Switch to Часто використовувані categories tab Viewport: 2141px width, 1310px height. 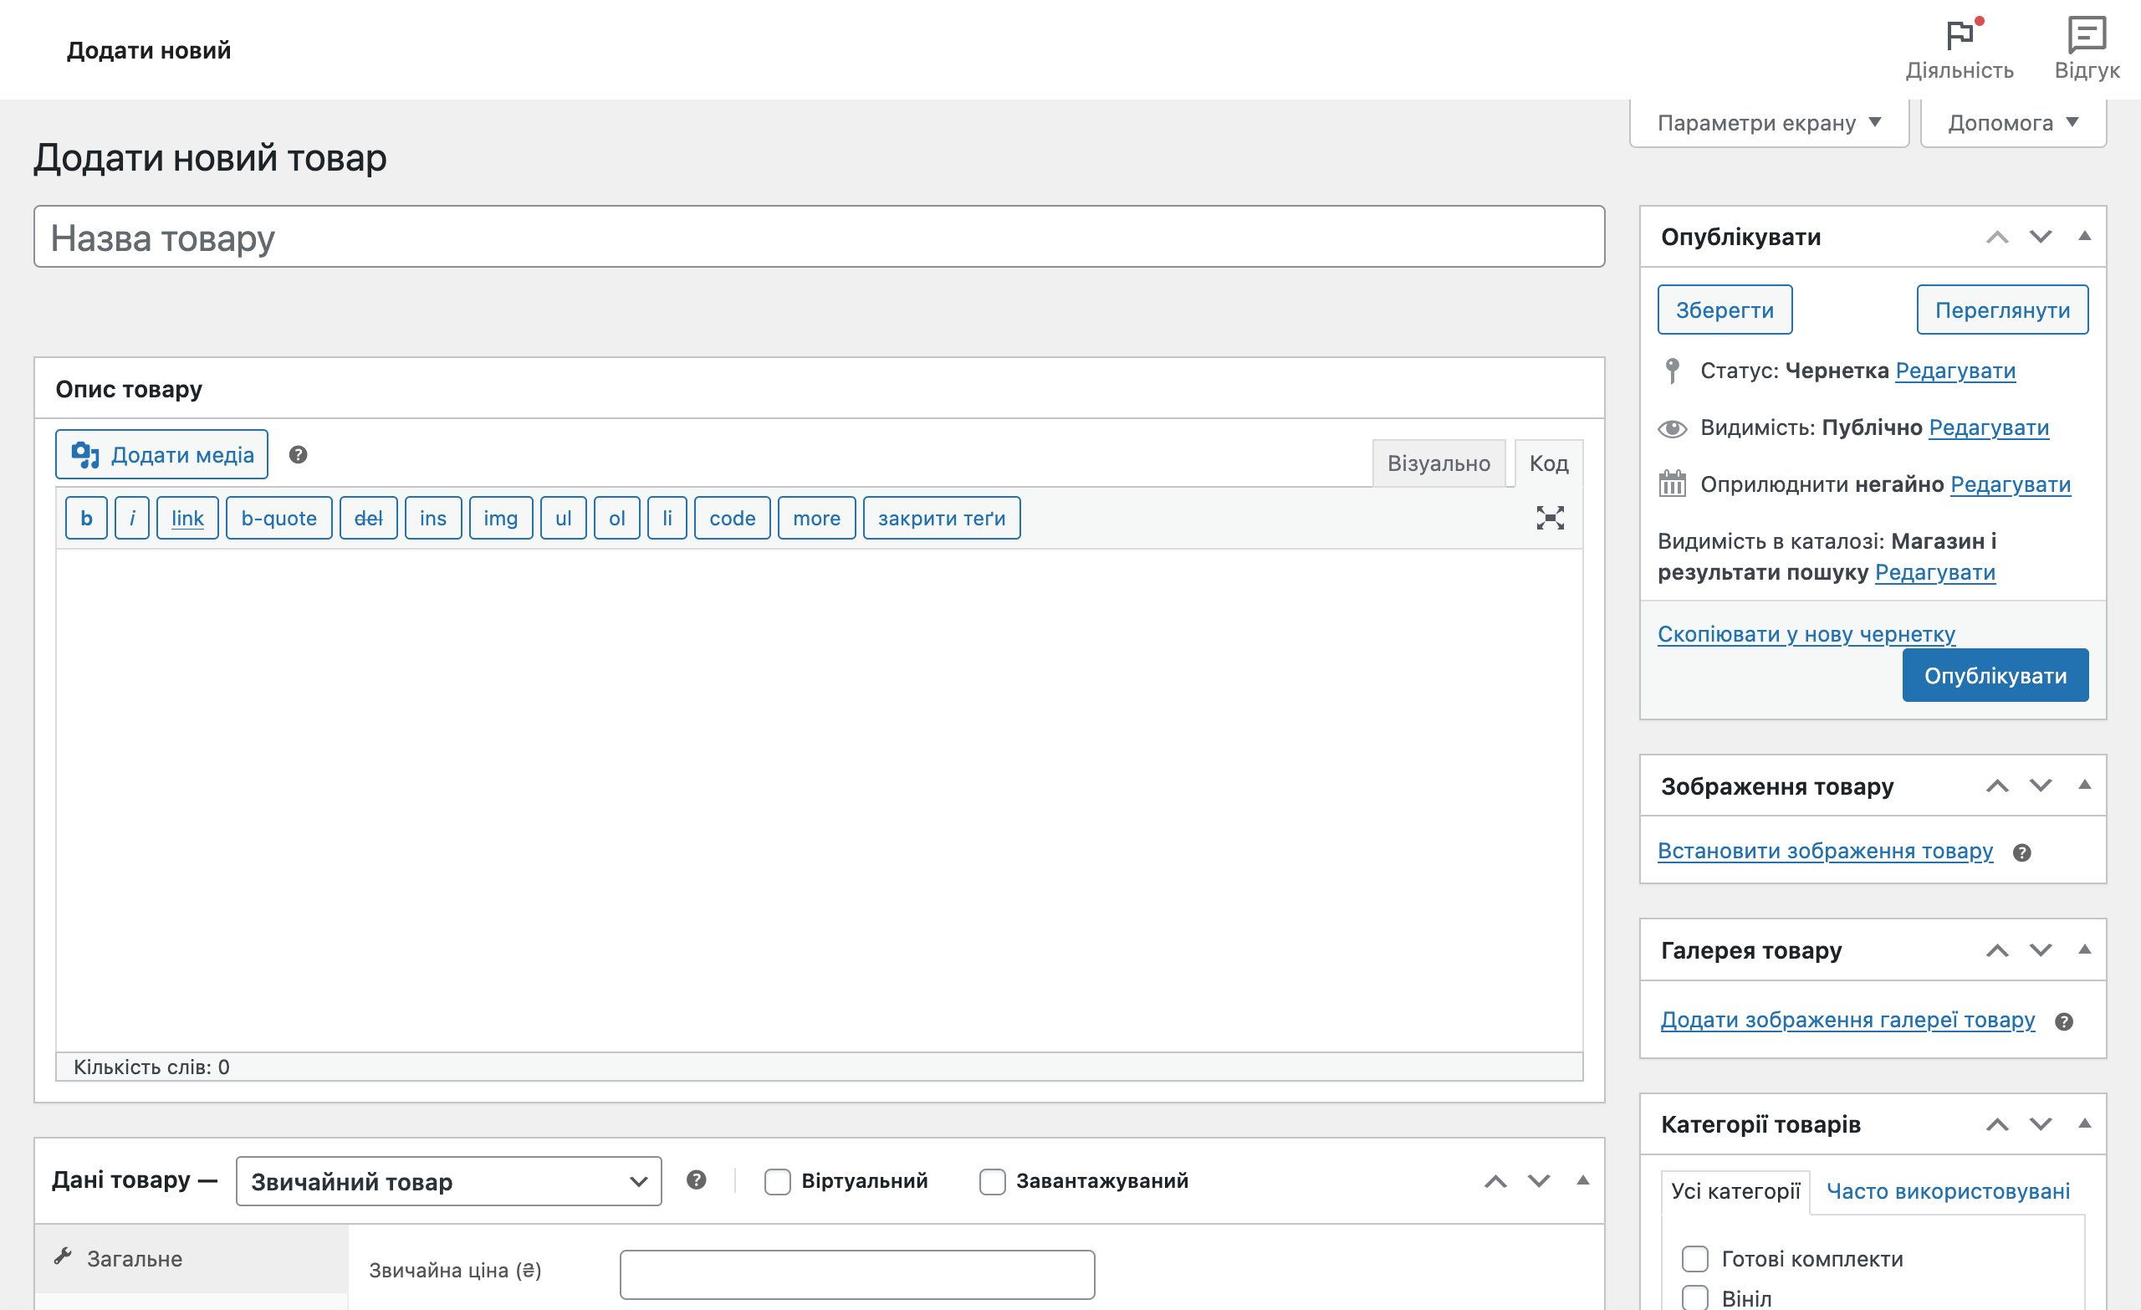(x=1947, y=1191)
